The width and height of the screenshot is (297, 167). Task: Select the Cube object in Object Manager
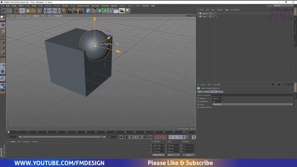(x=204, y=17)
